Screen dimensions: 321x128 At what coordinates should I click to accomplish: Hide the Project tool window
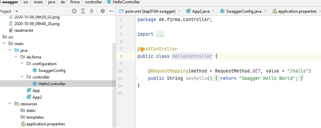pos(111,11)
